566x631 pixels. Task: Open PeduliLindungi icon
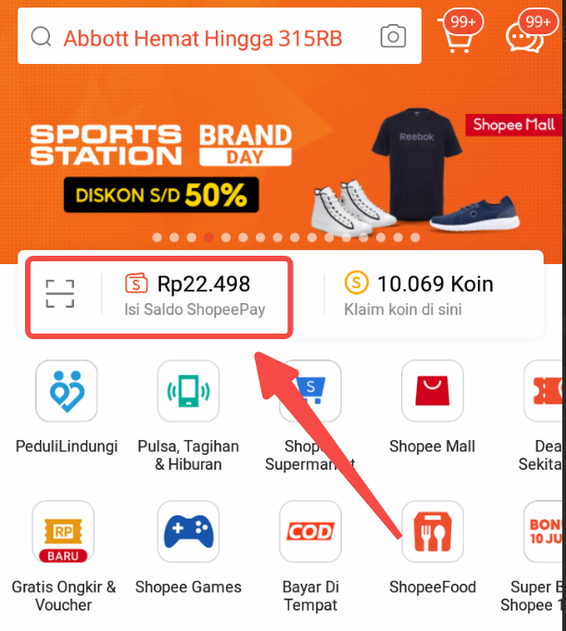click(x=67, y=391)
